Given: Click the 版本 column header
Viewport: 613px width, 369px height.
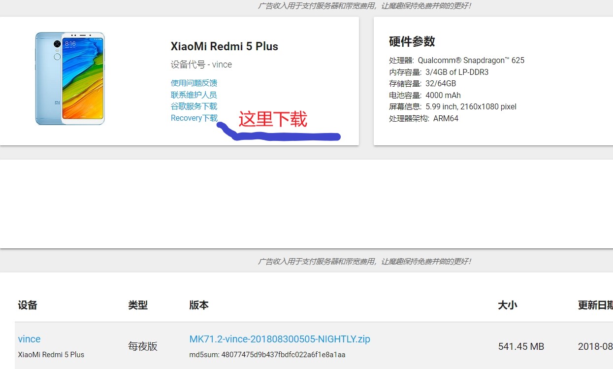Looking at the screenshot, I should 199,305.
